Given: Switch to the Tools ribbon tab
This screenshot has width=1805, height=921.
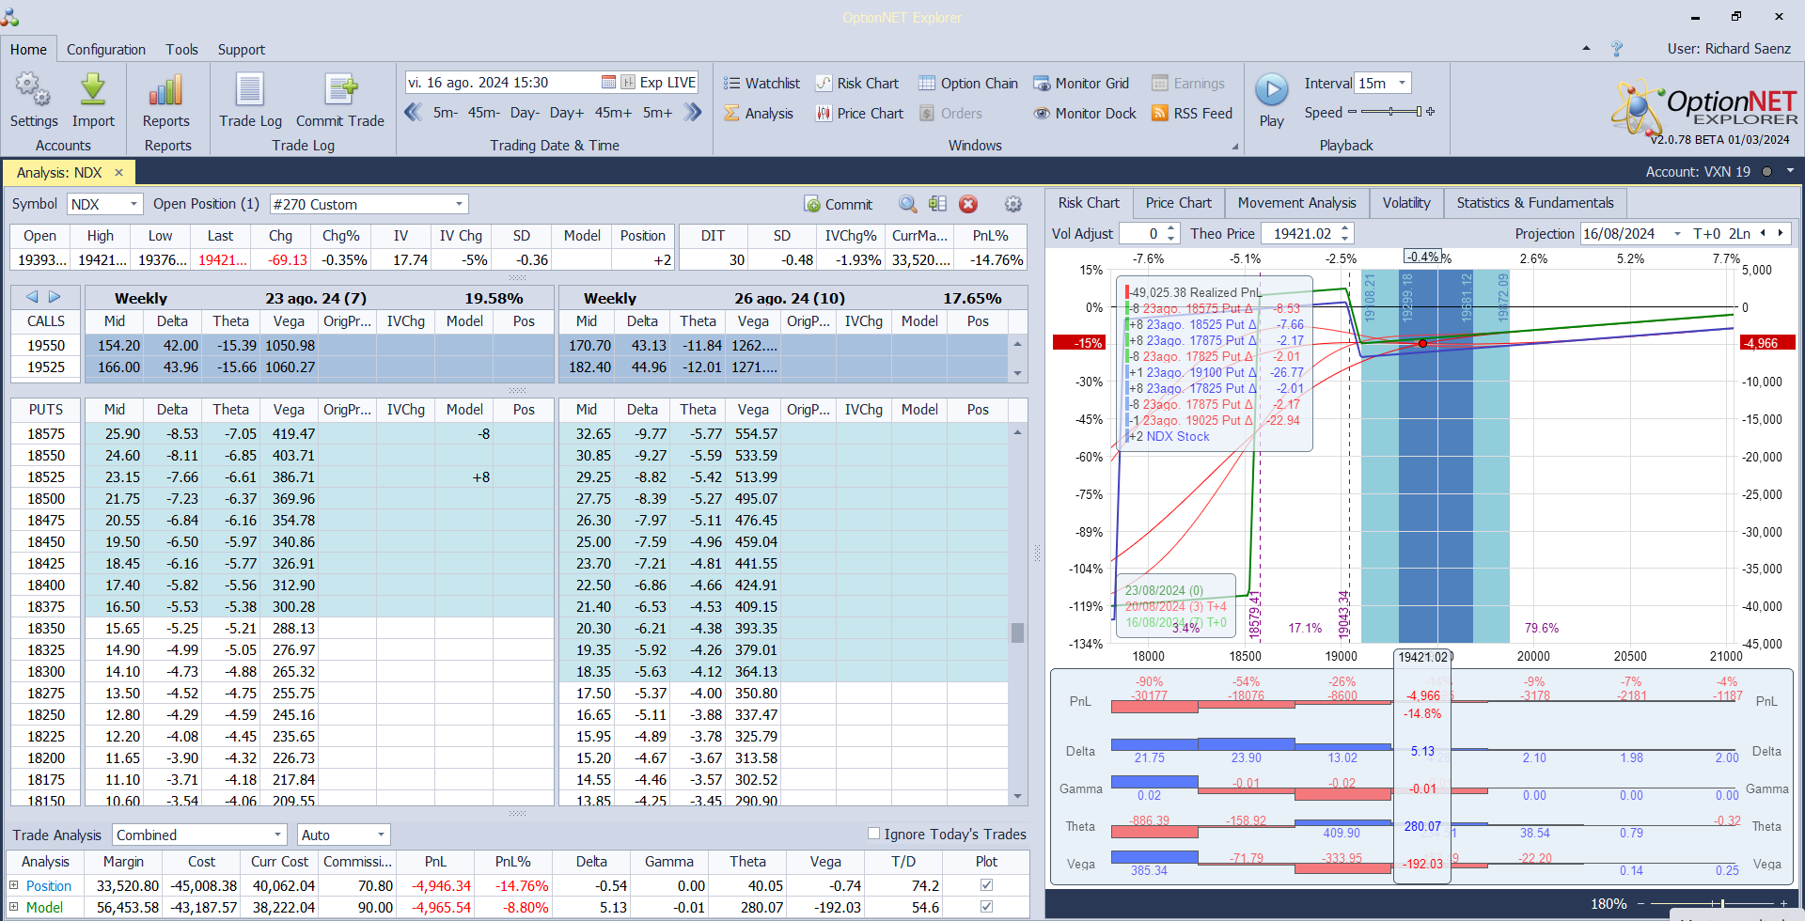Looking at the screenshot, I should coord(181,50).
